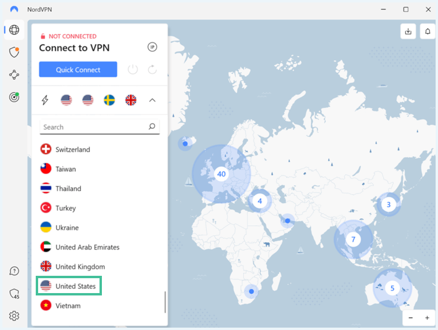The height and width of the screenshot is (330, 438).
Task: Click the Turkey flag icon
Action: [46, 208]
